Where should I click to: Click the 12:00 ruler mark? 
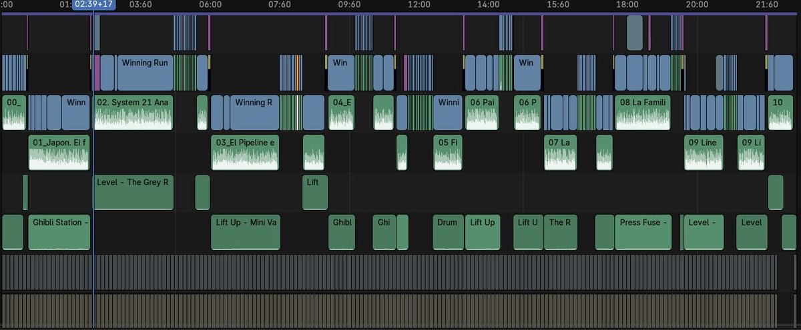click(419, 5)
